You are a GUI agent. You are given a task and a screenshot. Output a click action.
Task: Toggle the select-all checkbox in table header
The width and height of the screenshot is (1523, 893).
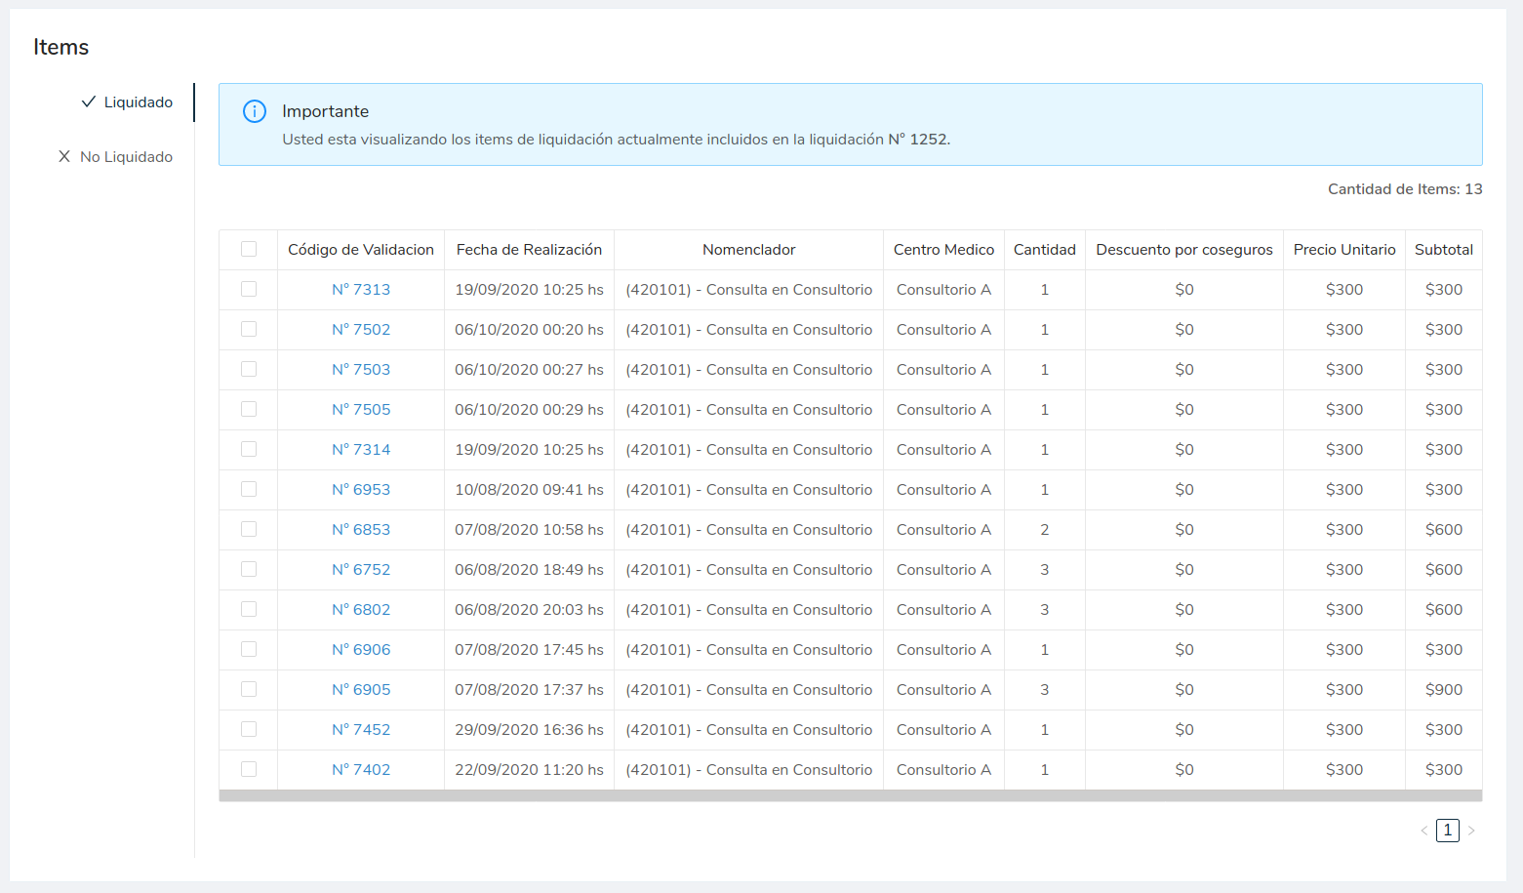(249, 249)
